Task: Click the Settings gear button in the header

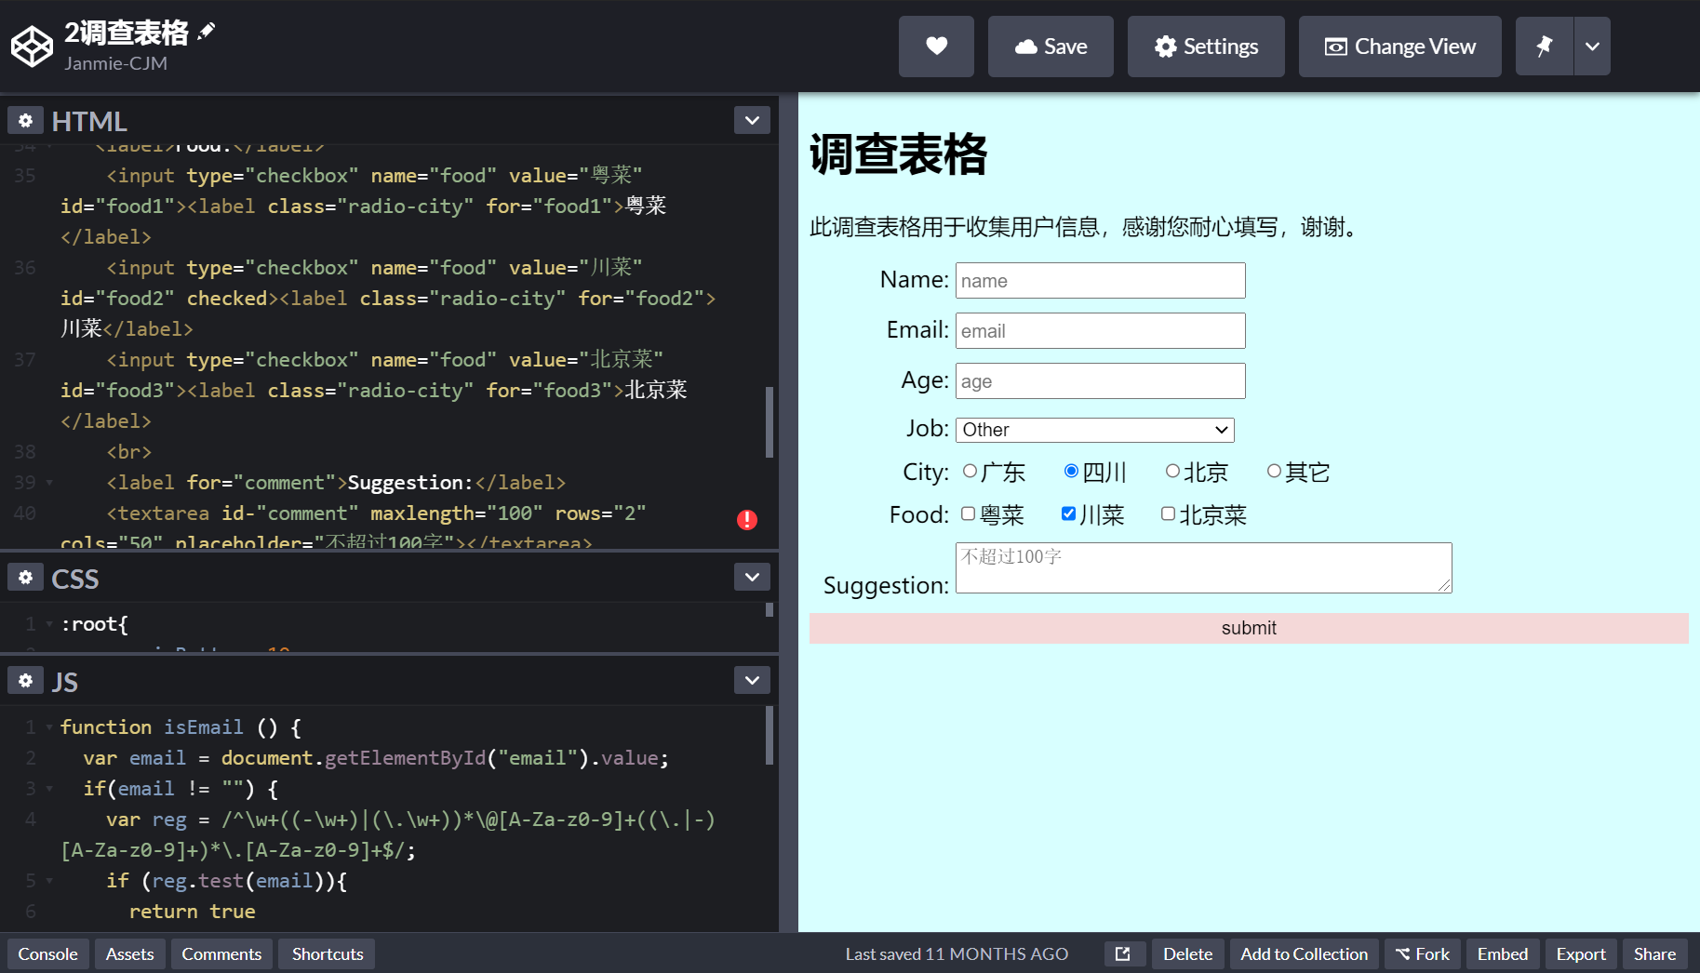Action: click(1205, 46)
